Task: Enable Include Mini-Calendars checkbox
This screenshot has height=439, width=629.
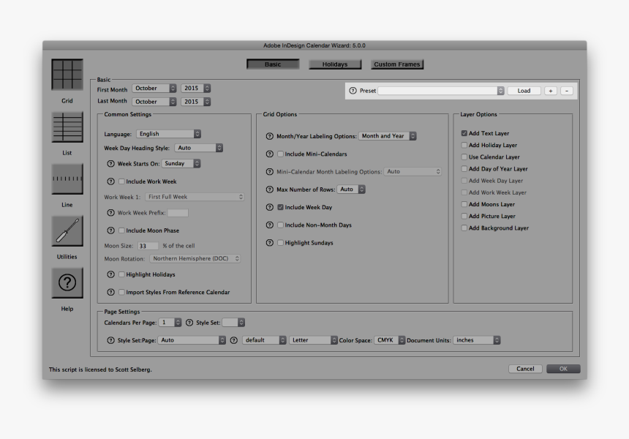Action: tap(280, 154)
